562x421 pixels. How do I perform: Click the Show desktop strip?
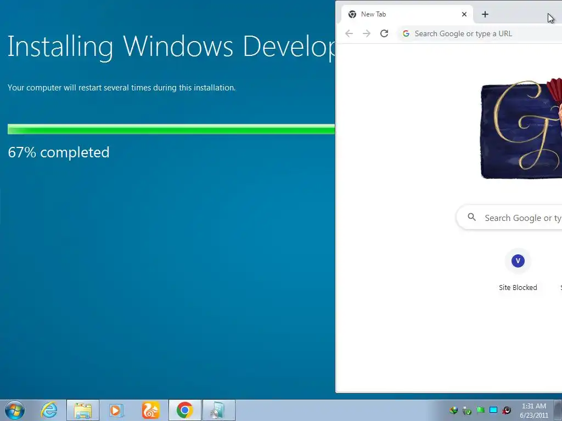tap(558, 410)
